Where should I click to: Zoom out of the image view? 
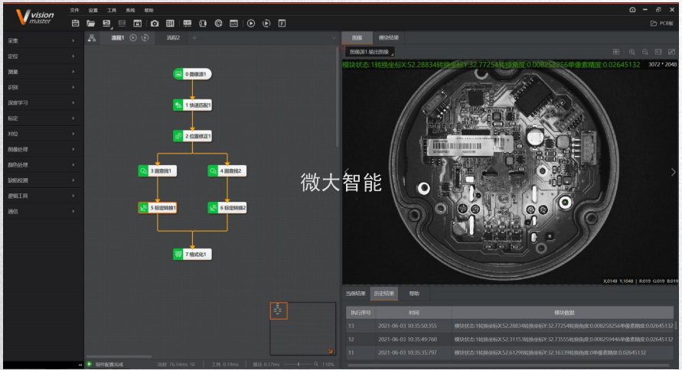tap(645, 52)
